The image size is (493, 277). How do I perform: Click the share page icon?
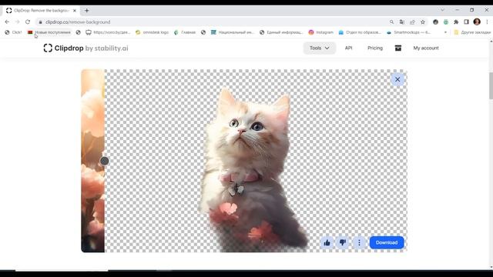click(x=412, y=22)
